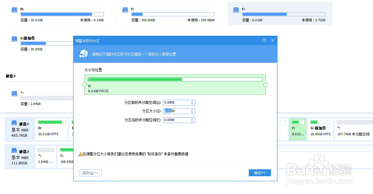Click the 硬盘2 disk icon
Screen dimensions: 373x194
coord(14,150)
